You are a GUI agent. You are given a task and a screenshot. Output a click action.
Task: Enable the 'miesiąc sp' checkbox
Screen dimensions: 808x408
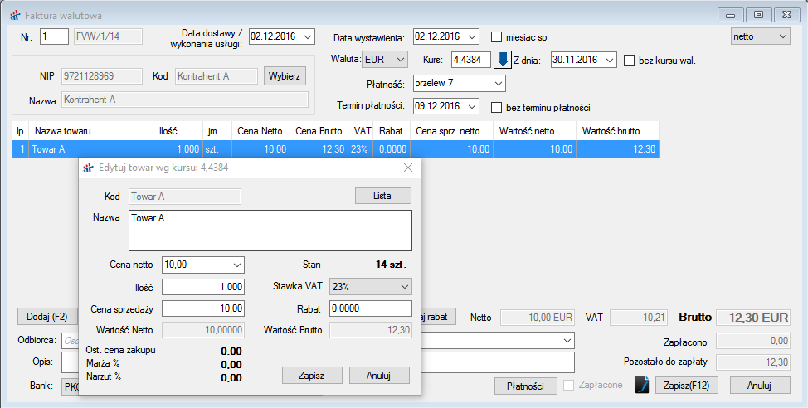[497, 37]
